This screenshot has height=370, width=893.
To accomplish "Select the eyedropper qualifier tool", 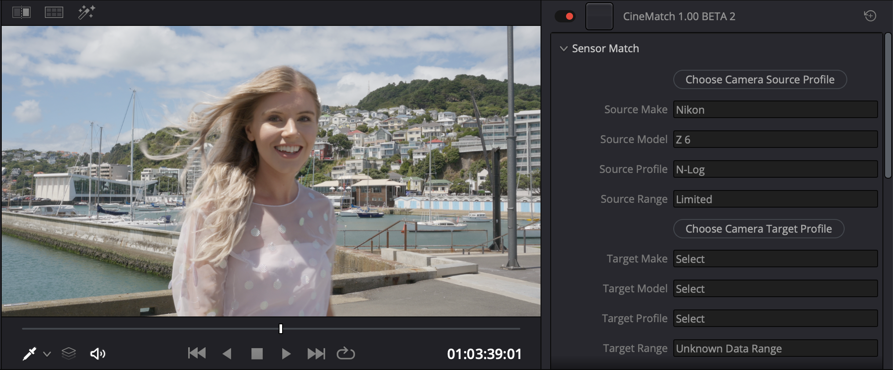I will [x=29, y=354].
